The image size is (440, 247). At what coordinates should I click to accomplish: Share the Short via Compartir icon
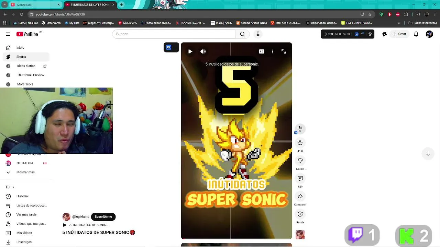pyautogui.click(x=300, y=196)
